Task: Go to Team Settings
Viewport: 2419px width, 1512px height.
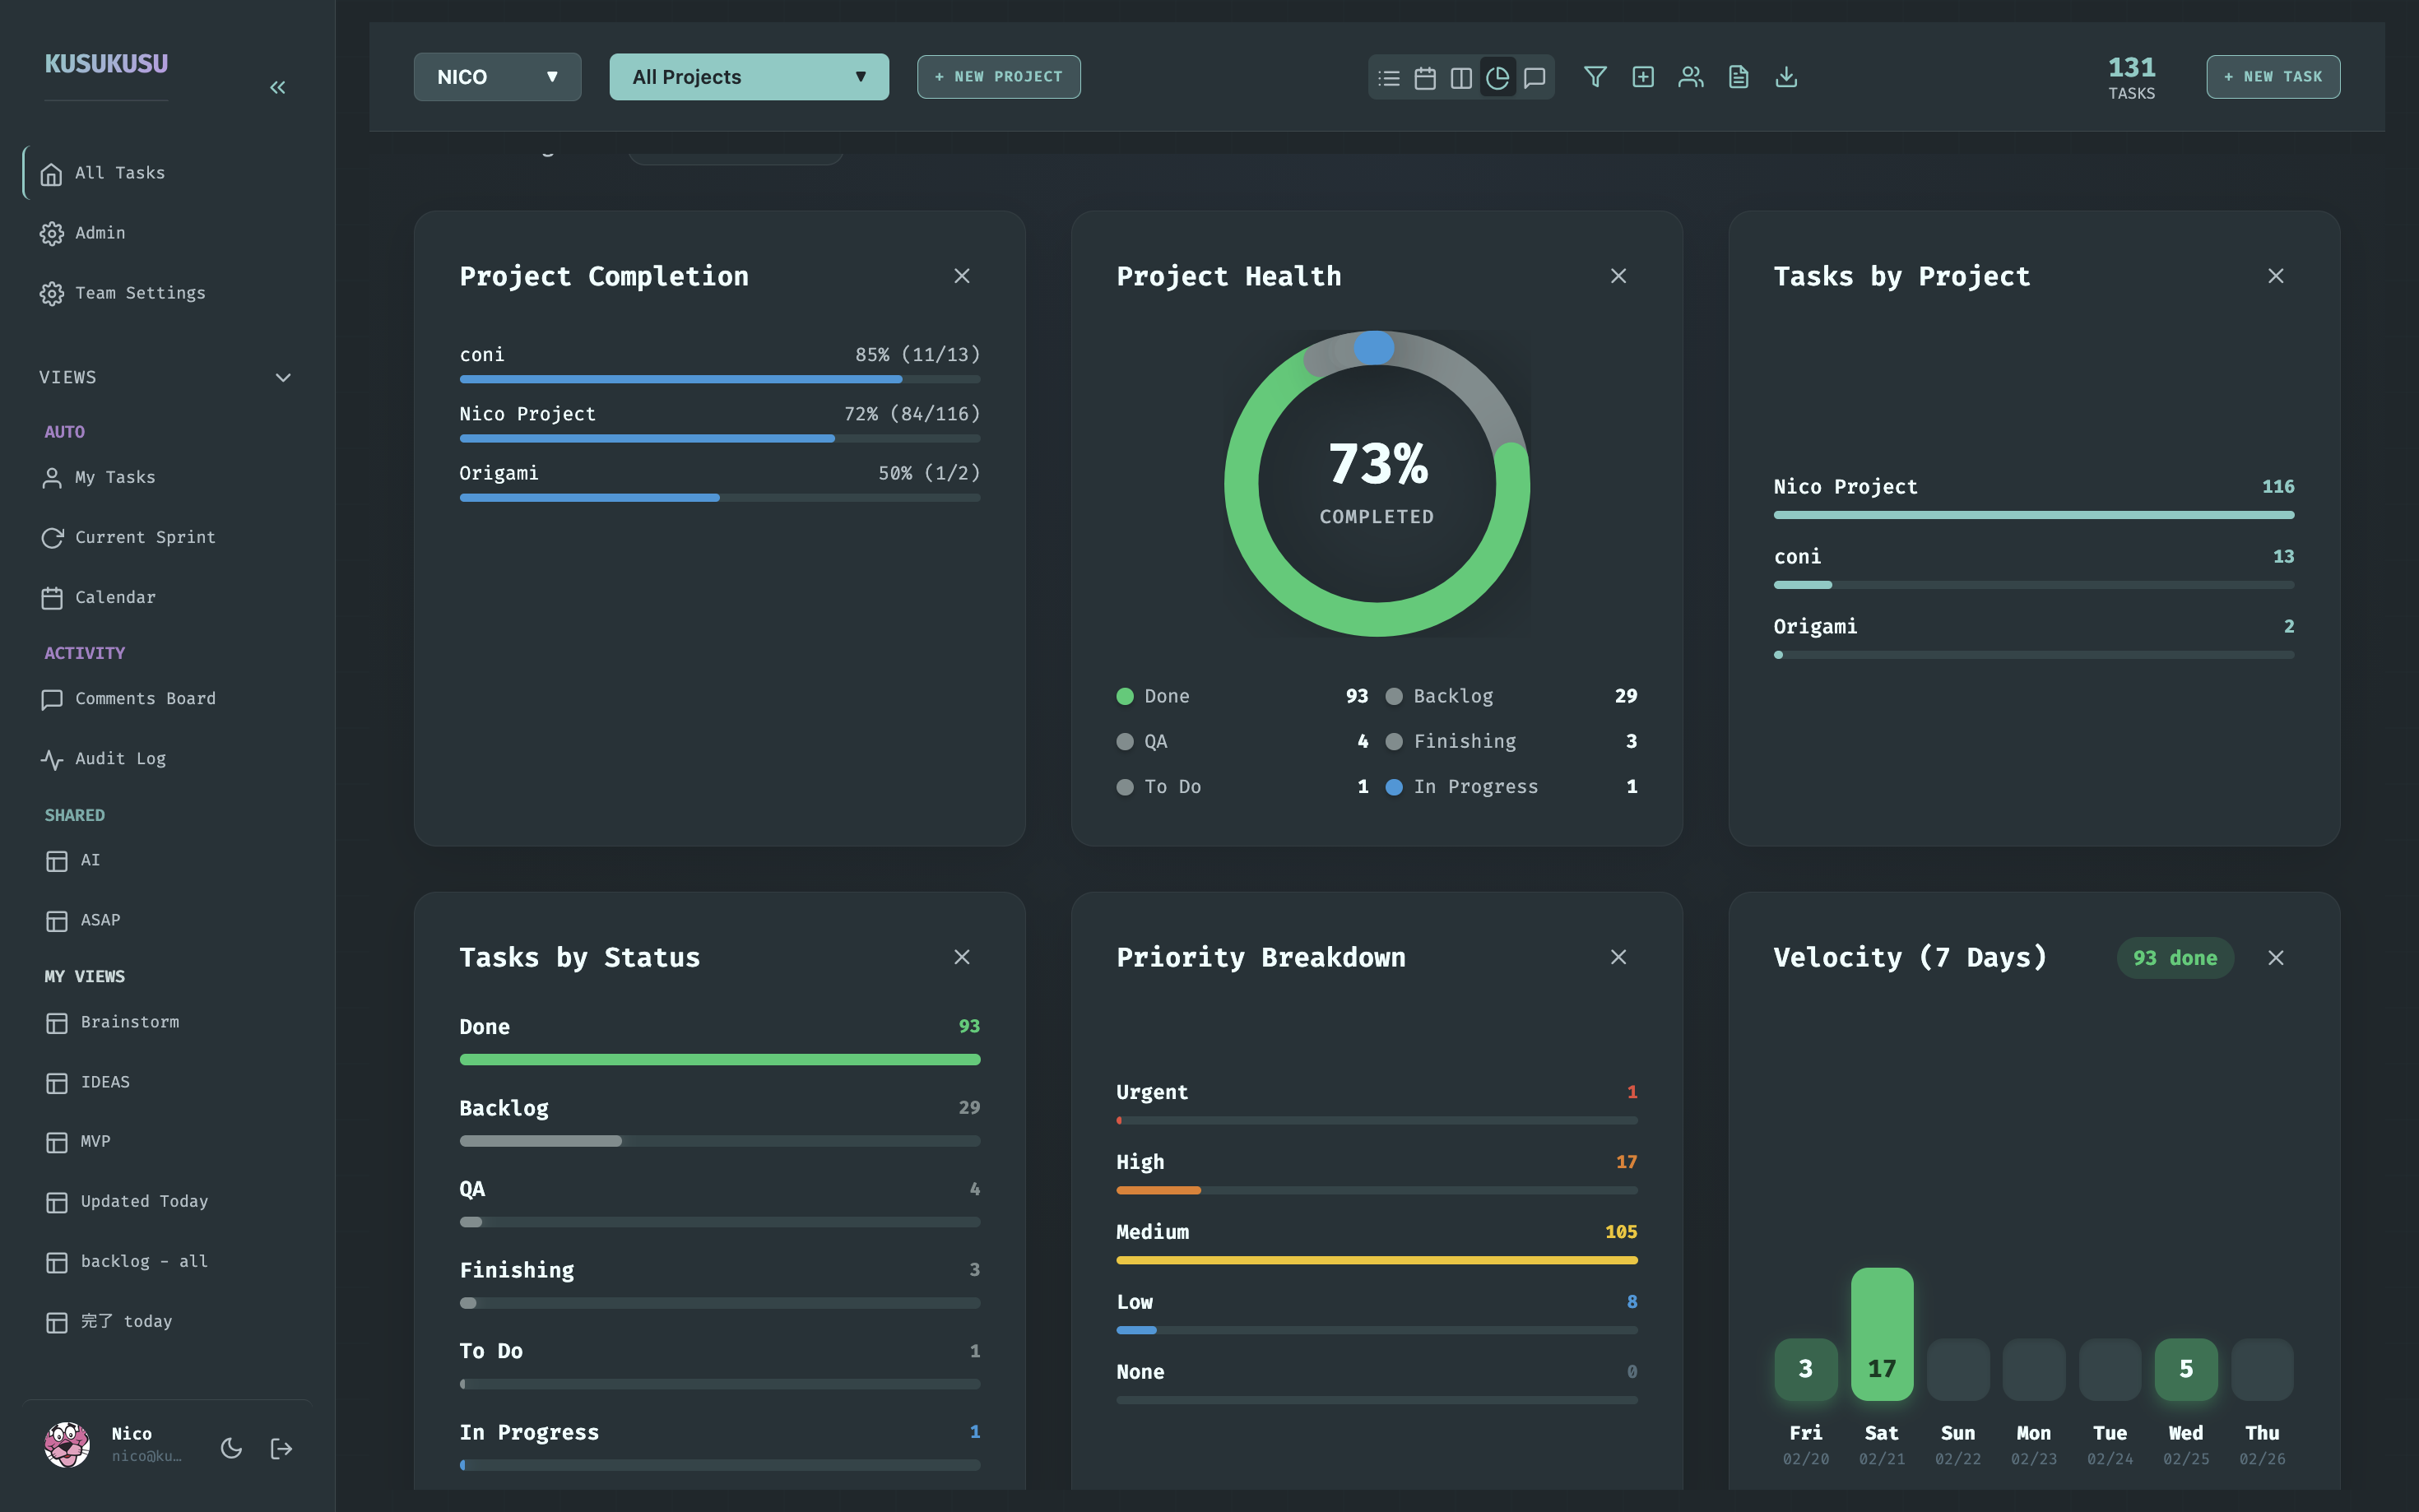Action: coord(140,292)
